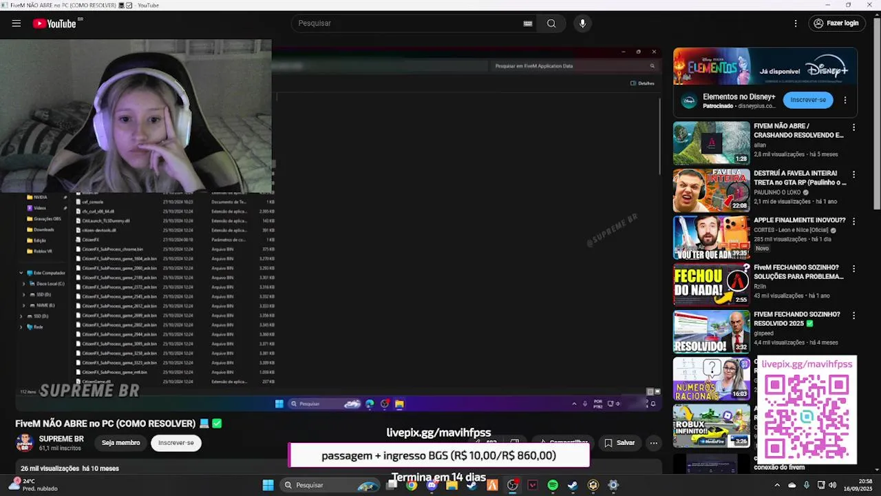Screen dimensions: 881x496
Task: Open the NÚMEROS RACIONAIS video thumbnail
Action: pos(712,378)
